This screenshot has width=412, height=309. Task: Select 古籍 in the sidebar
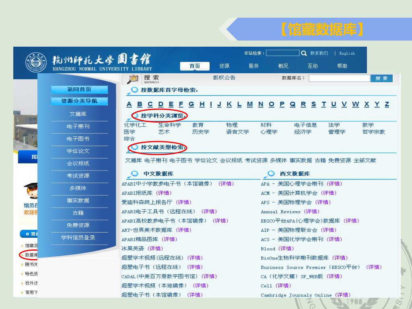click(78, 213)
